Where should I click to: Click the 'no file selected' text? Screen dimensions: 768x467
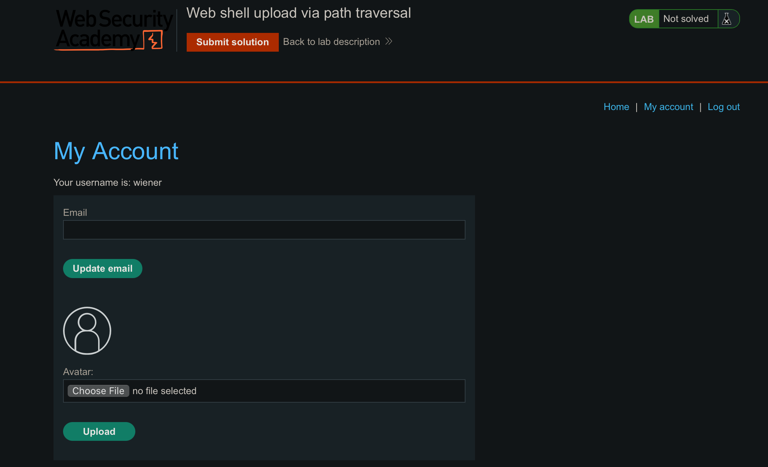(164, 391)
